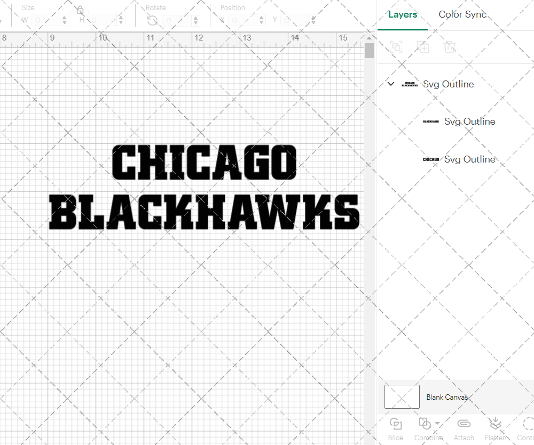Select the BLACKHAWKS text on canvas
This screenshot has width=534, height=445.
coord(205,212)
